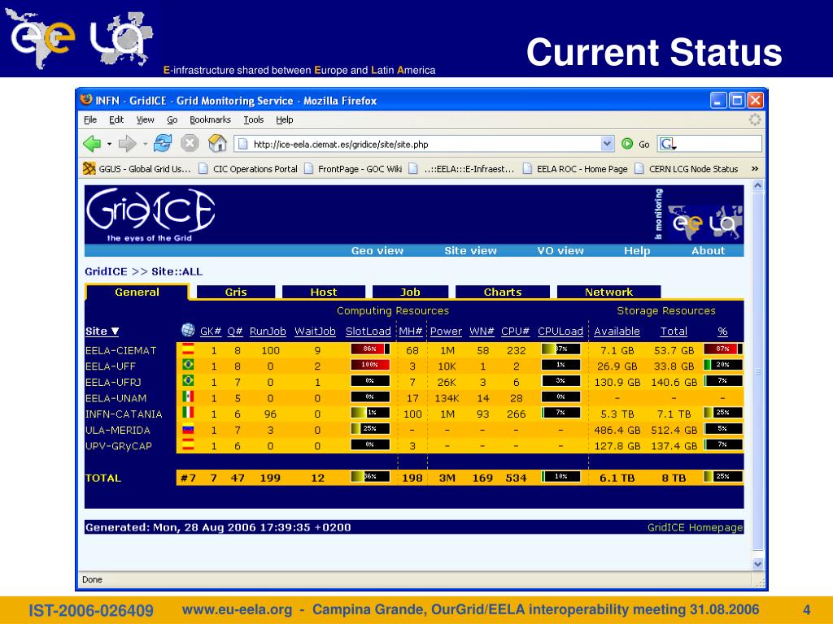833x624 pixels.
Task: Click the Reload page icon
Action: pyautogui.click(x=163, y=144)
